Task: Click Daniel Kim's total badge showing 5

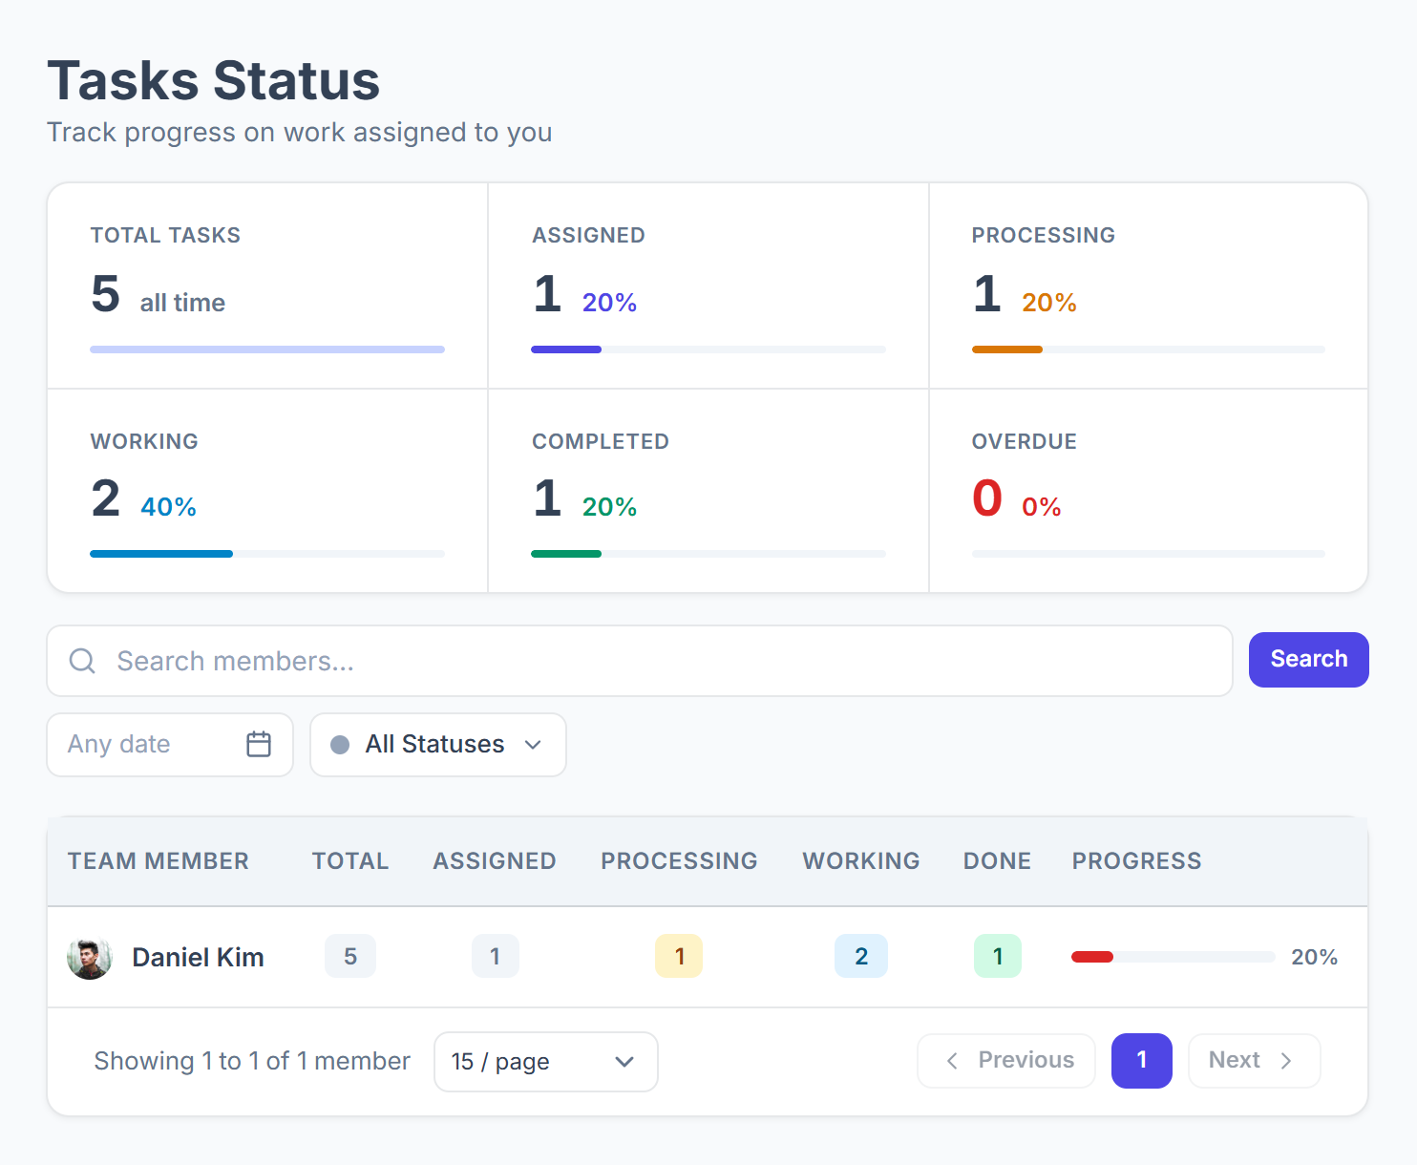Action: [x=350, y=957]
